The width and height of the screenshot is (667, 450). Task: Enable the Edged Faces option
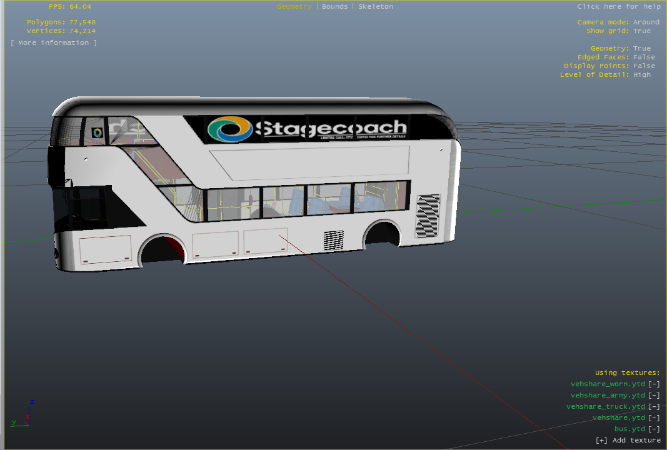[x=644, y=57]
